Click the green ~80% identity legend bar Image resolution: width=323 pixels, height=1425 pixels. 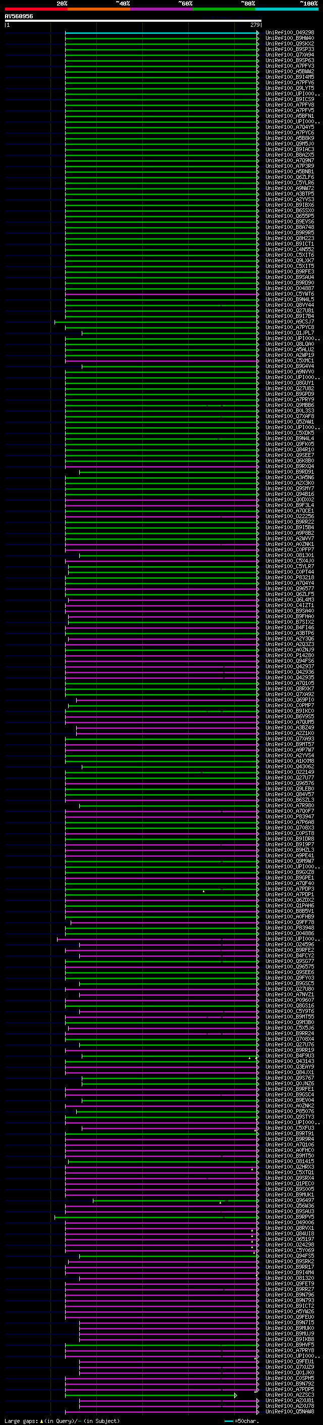(224, 9)
